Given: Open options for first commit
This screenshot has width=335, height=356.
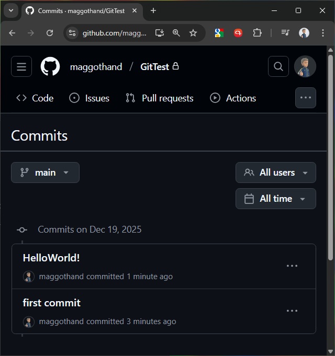Looking at the screenshot, I should (292, 311).
